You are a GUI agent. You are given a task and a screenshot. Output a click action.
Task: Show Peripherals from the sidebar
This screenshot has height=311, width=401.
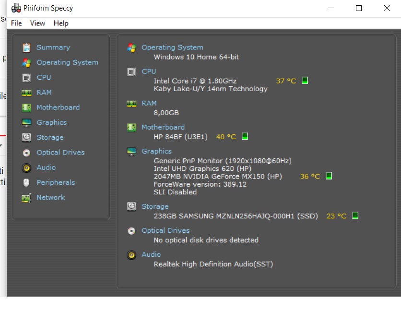(x=56, y=182)
